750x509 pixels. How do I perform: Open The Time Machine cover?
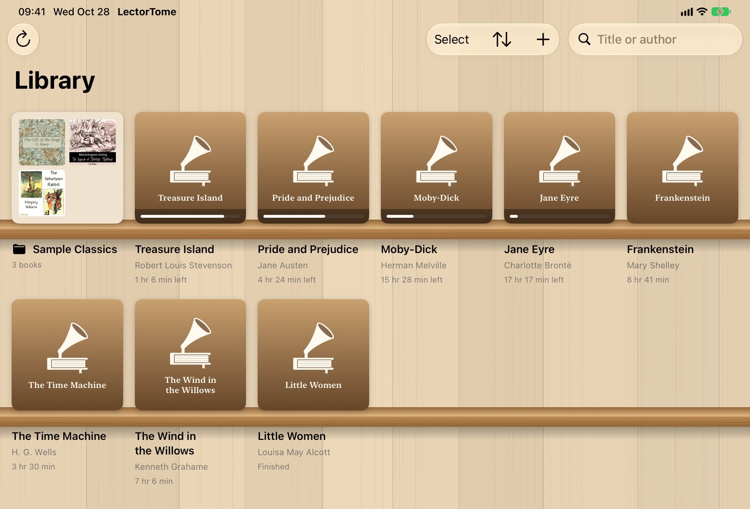coord(67,355)
